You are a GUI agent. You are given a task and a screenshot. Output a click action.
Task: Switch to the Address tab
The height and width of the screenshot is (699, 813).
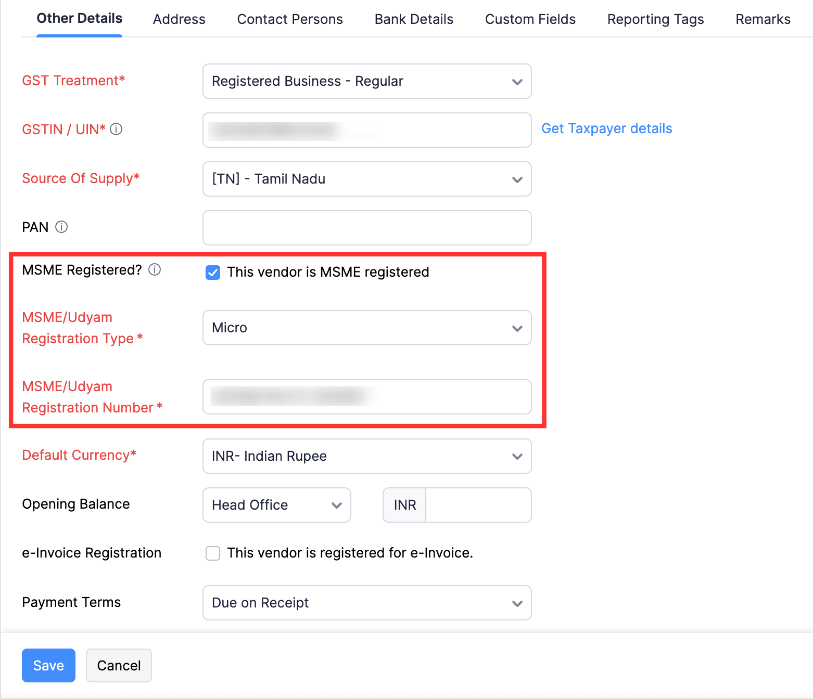pyautogui.click(x=179, y=19)
